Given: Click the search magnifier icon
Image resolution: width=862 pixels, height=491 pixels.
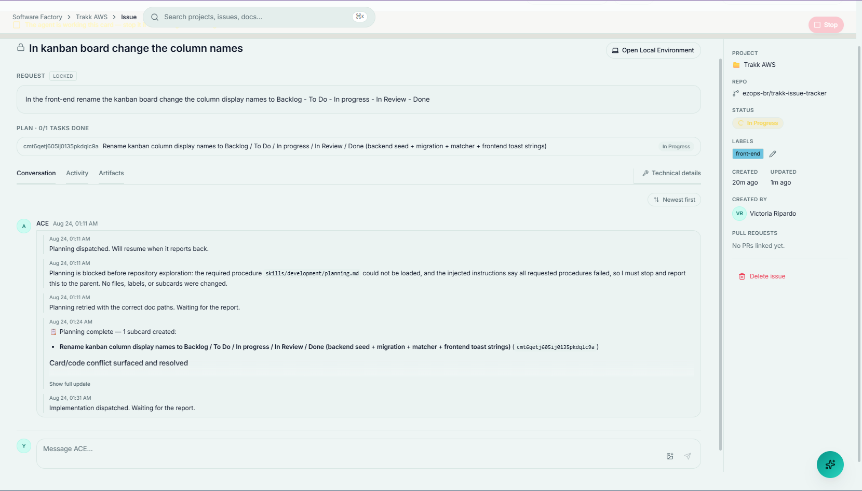Looking at the screenshot, I should coord(155,17).
